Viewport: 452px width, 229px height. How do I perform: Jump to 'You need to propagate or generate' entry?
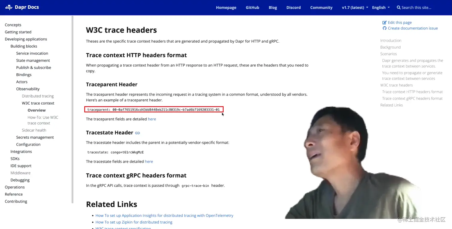(x=412, y=76)
